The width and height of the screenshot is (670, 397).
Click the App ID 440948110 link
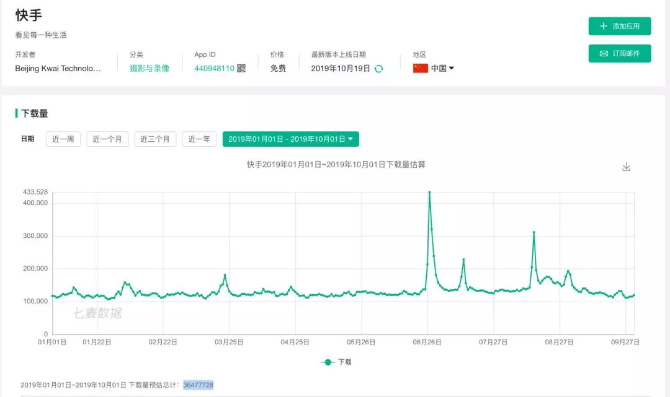214,68
